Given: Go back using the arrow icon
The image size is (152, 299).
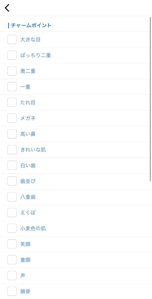Looking at the screenshot, I should click(7, 8).
